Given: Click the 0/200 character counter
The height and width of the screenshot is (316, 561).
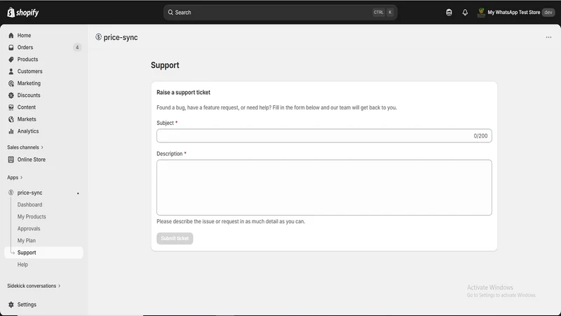Looking at the screenshot, I should point(480,136).
